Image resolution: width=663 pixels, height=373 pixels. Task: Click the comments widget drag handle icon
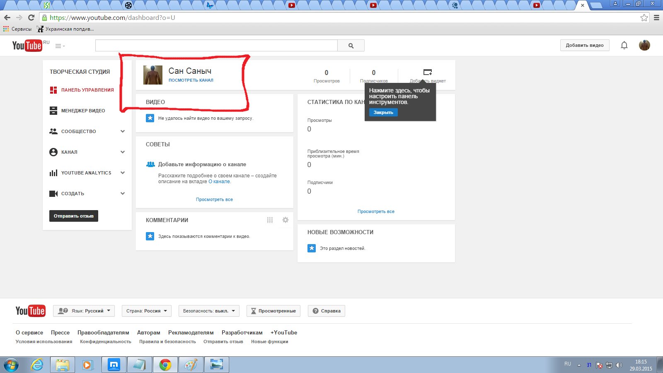click(x=270, y=220)
